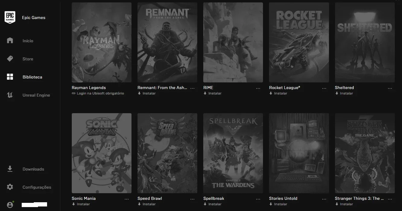Click Instalar under Stranger Things 3
Viewport: 402px width, 211px height.
coord(346,204)
